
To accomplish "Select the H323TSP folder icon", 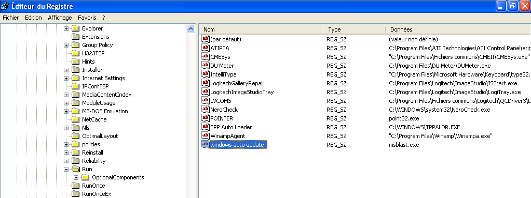I will point(75,53).
